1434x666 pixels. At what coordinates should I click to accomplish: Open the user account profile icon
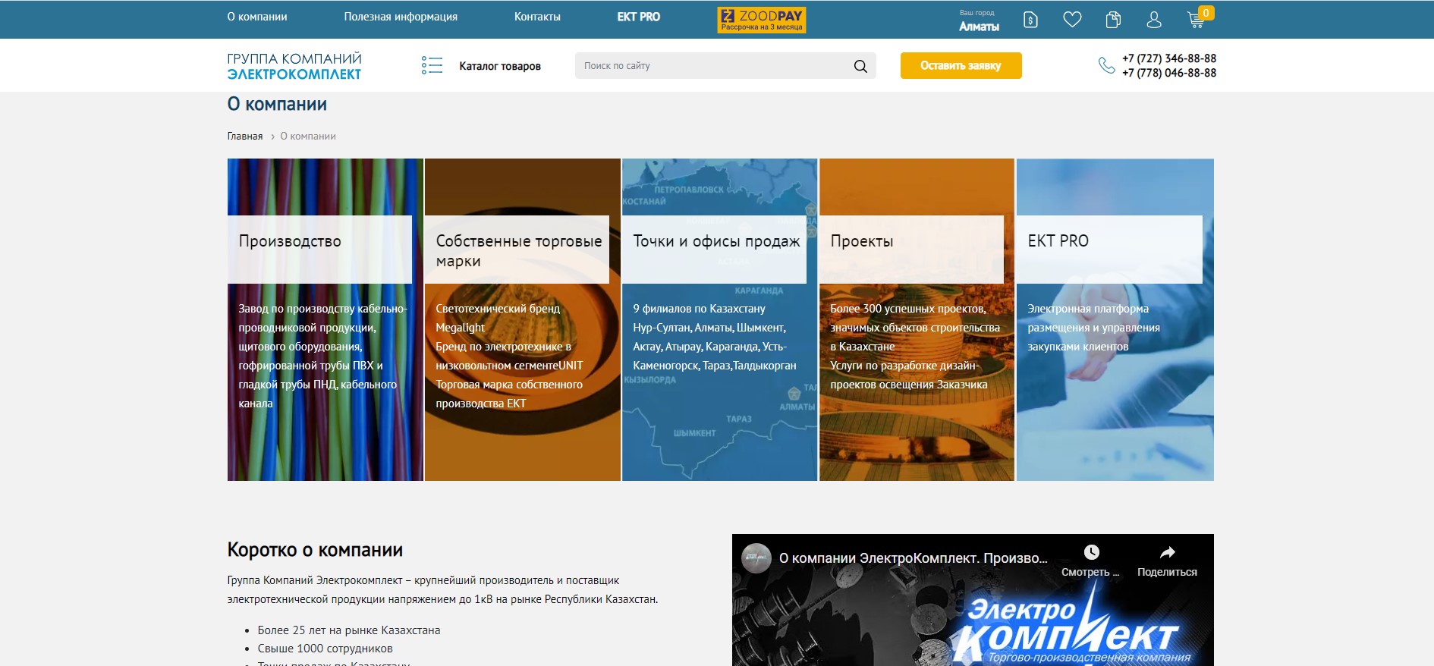1154,20
